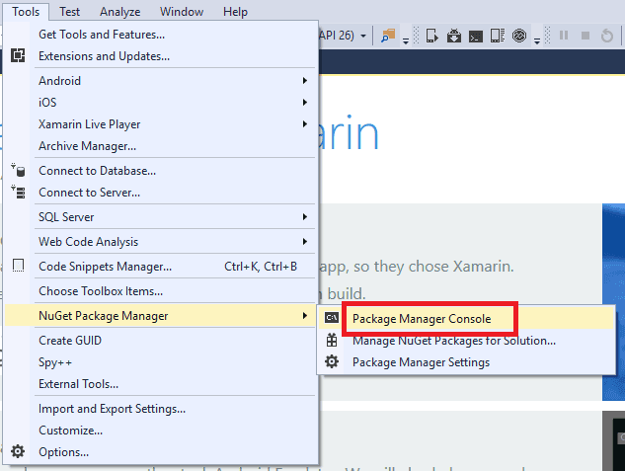Click the gear icon beside Options

click(x=18, y=452)
